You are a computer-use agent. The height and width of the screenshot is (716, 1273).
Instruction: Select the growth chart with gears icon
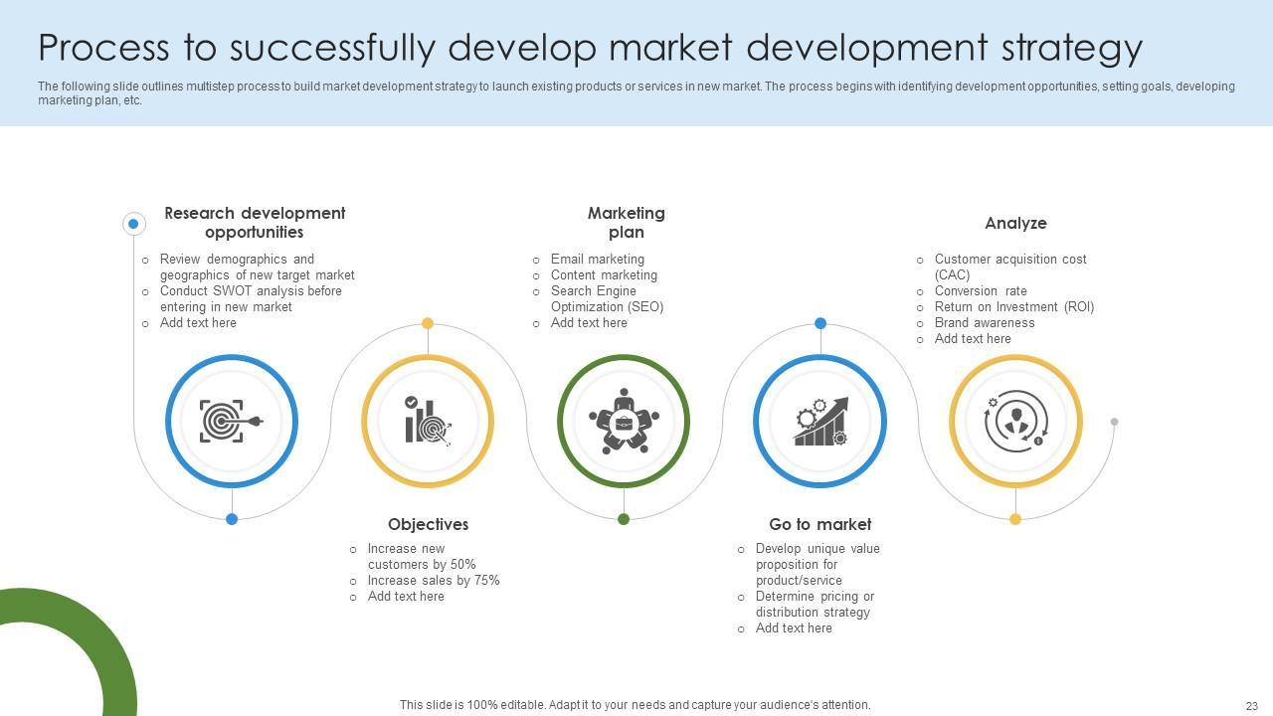(x=820, y=422)
